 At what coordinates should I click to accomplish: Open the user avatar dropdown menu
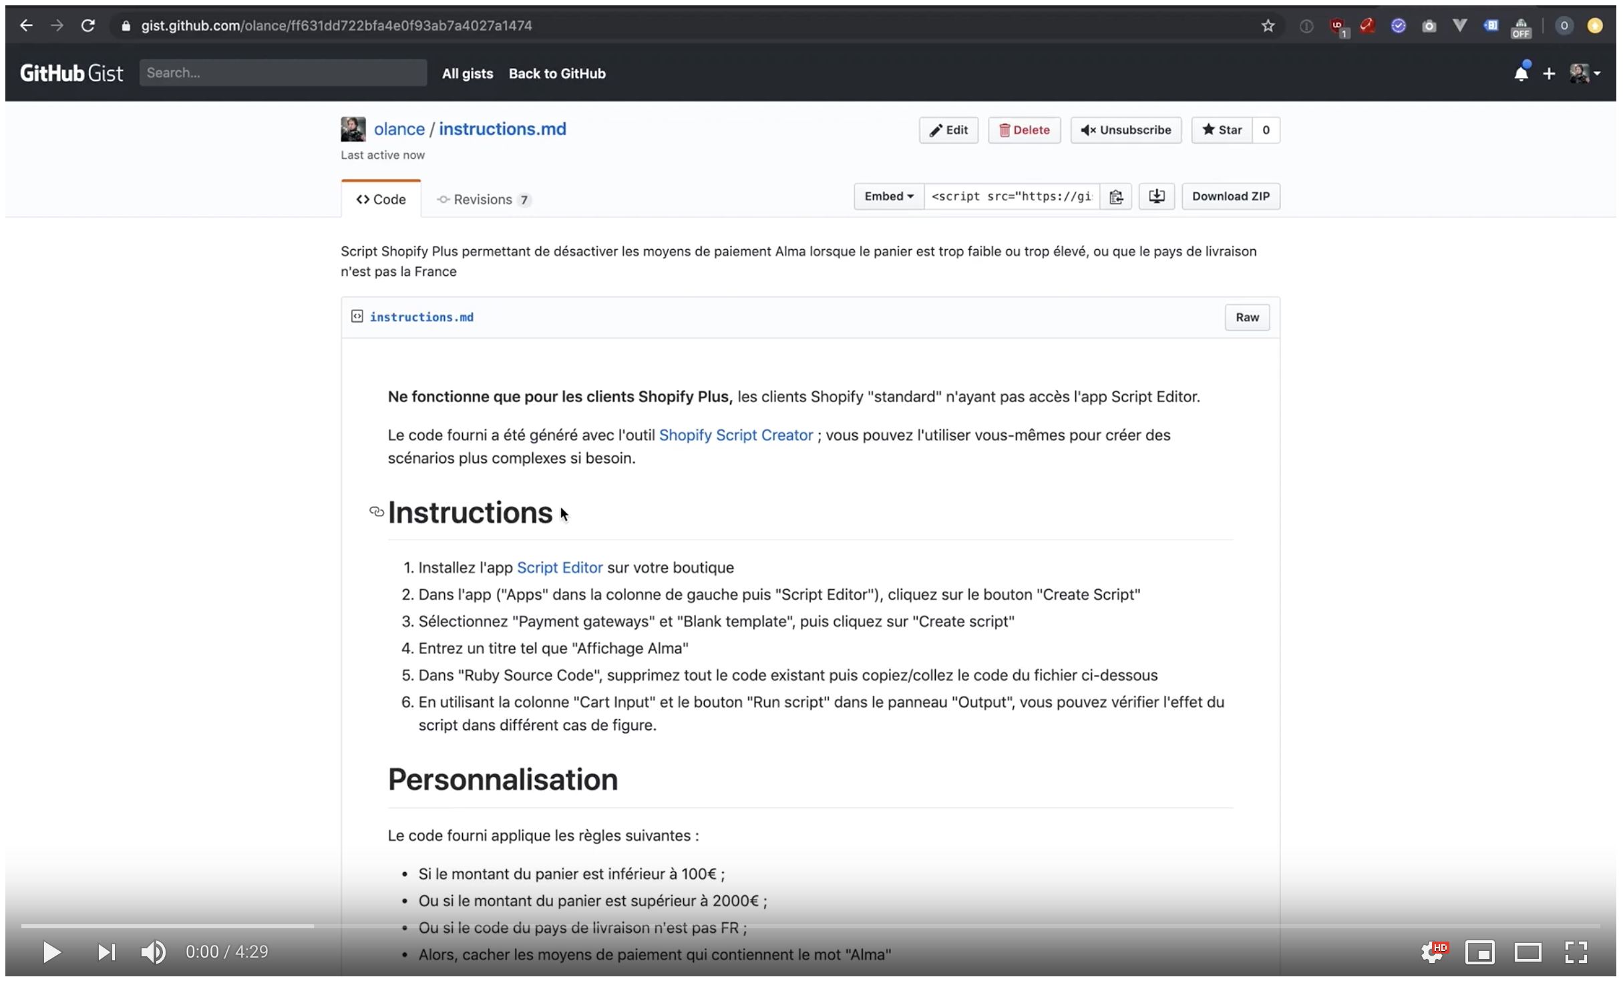(1584, 73)
